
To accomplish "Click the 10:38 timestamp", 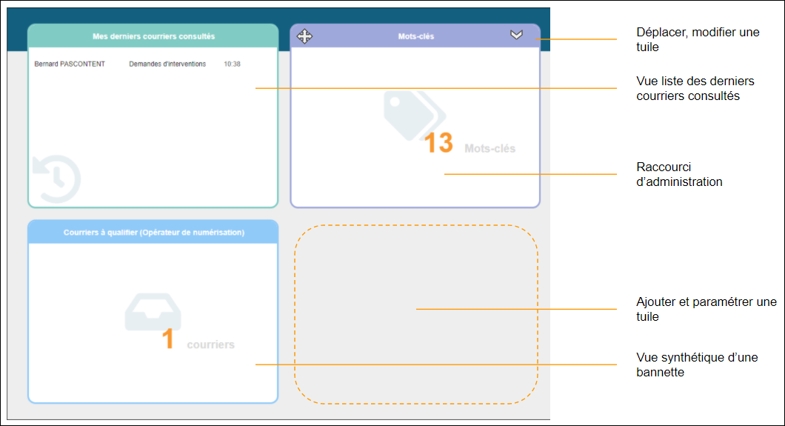I will (x=232, y=64).
